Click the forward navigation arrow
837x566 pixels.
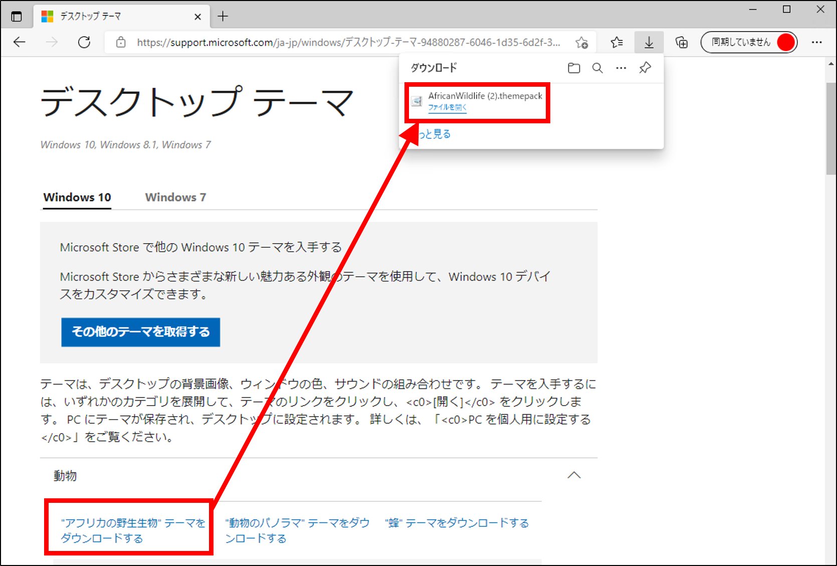coord(52,42)
